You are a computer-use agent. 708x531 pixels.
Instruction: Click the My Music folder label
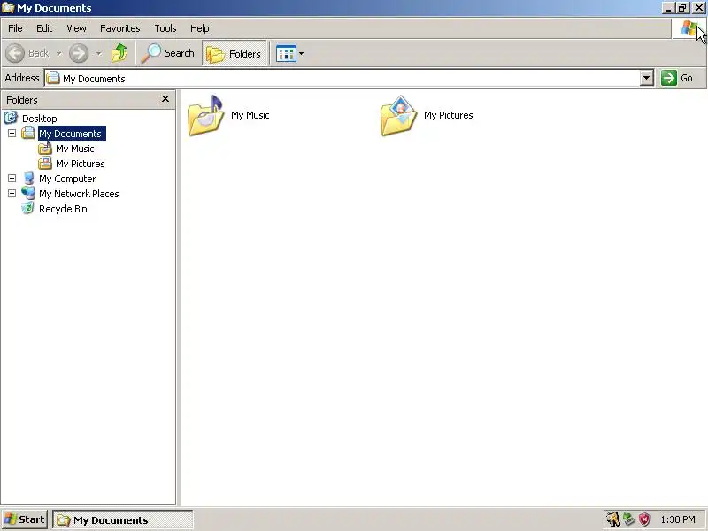click(x=250, y=115)
